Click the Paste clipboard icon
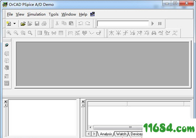Image resolution: width=196 pixels, height=138 pixels. click(71, 23)
